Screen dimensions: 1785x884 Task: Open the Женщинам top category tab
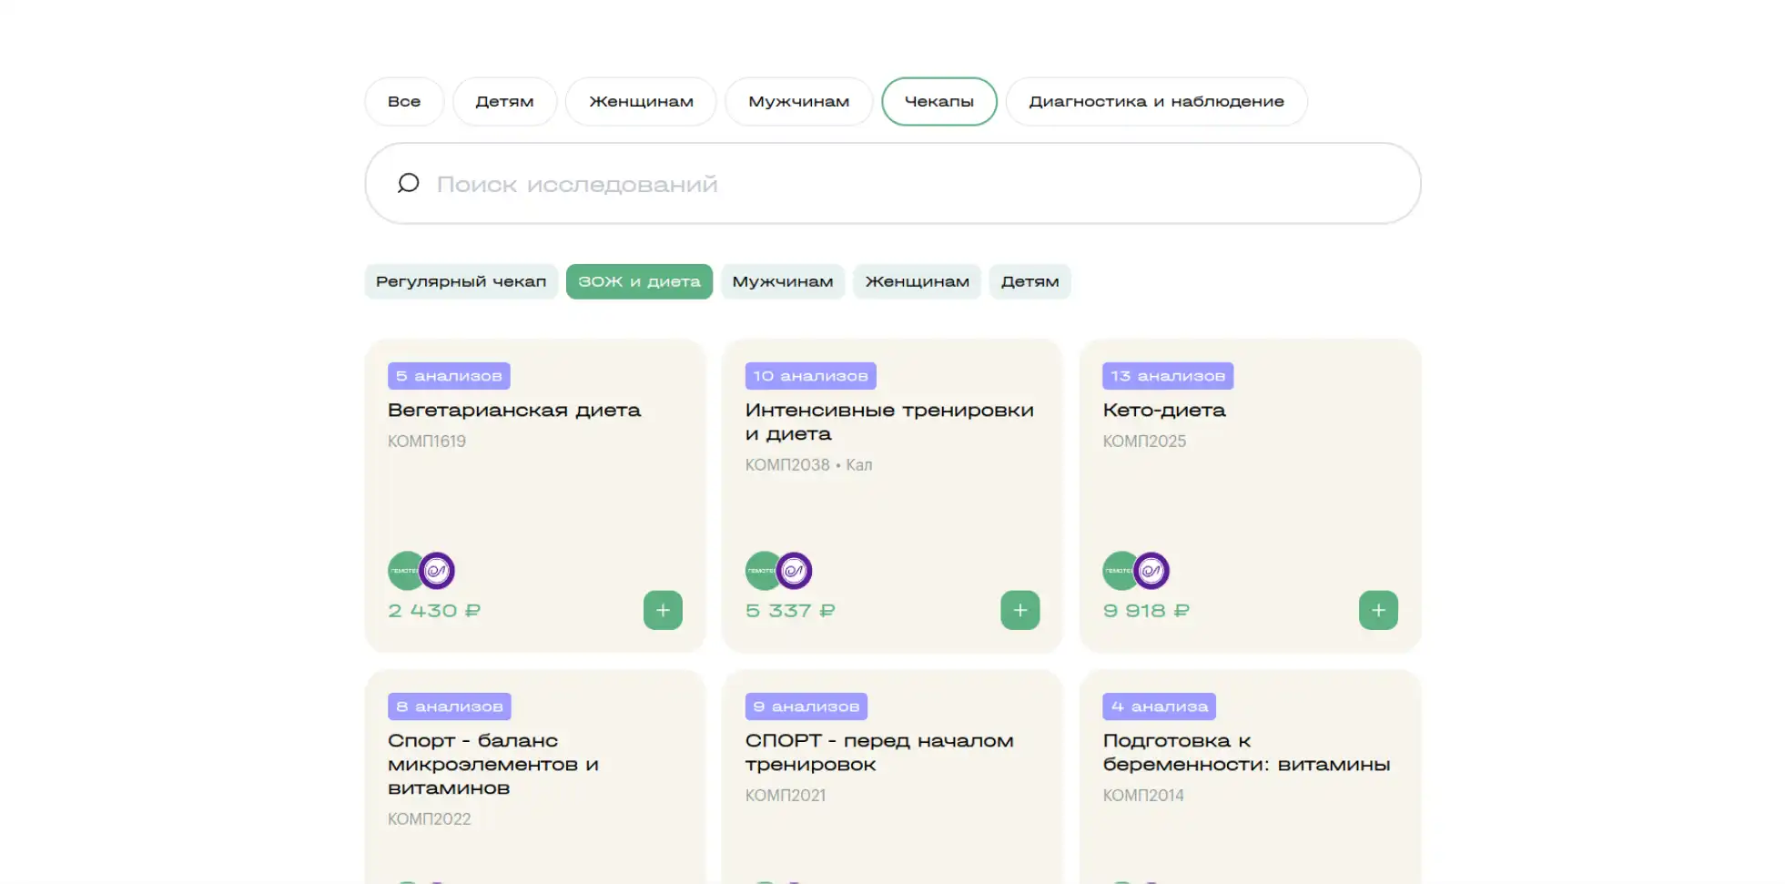[641, 101]
